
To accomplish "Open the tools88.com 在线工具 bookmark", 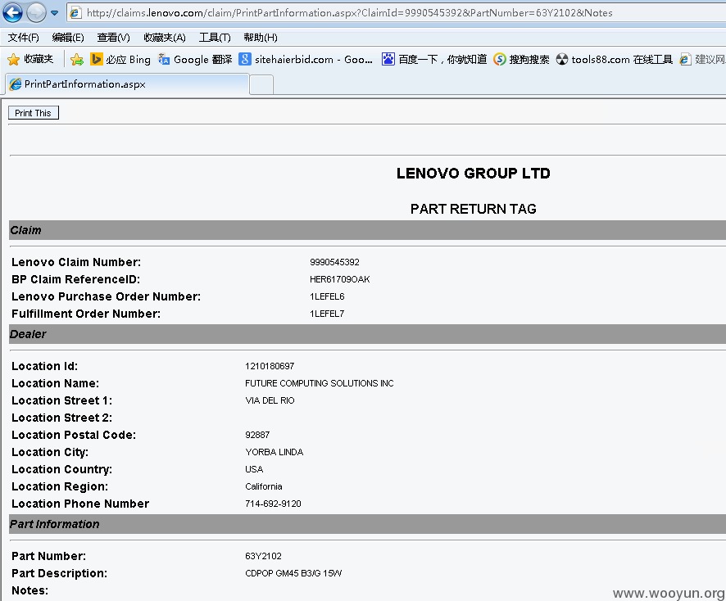I will [x=614, y=59].
